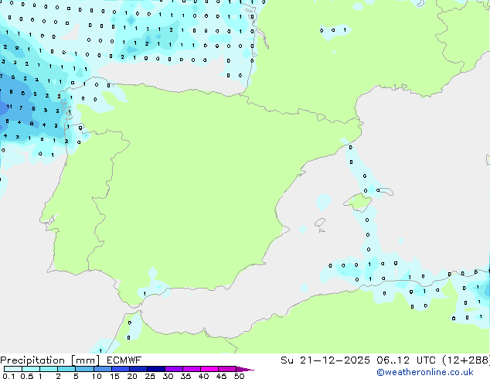Image resolution: width=490 pixels, height=379 pixels.
Task: Click the 'Su 21-12-2025' date text
Action: pyautogui.click(x=325, y=360)
